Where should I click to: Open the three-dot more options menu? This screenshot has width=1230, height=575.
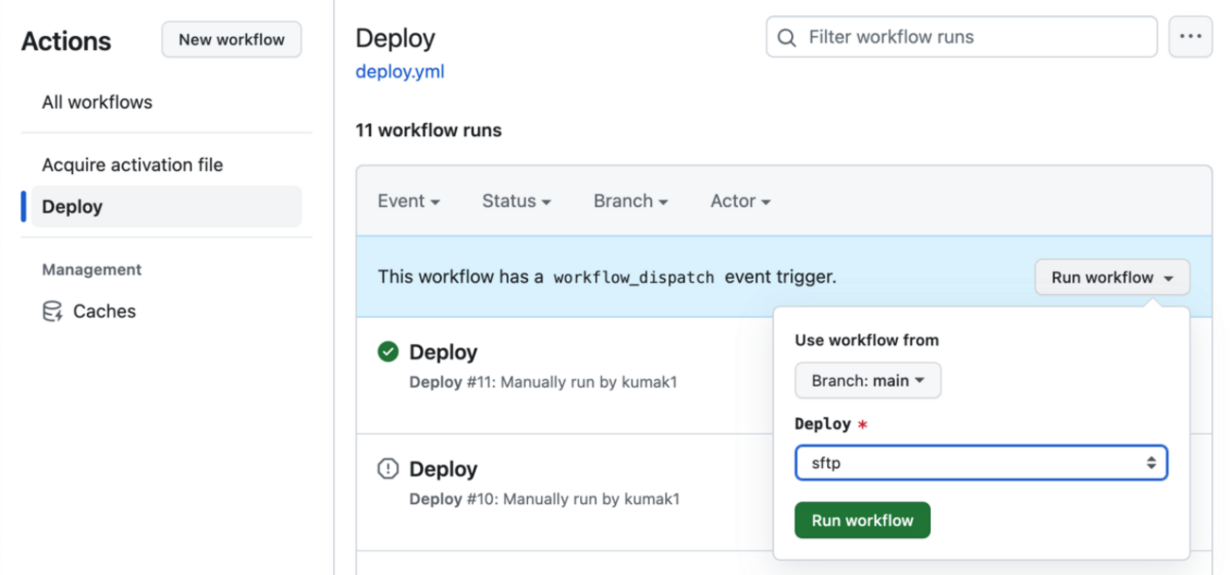[x=1190, y=37]
